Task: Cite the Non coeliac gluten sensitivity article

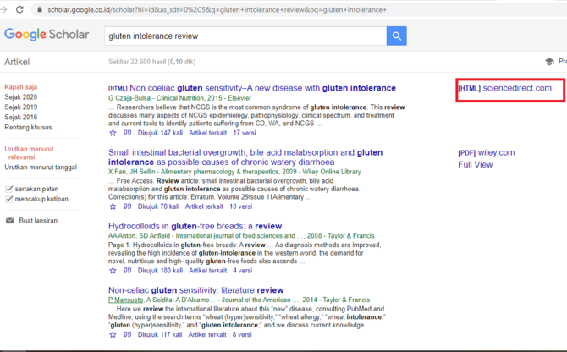Action: [x=127, y=133]
